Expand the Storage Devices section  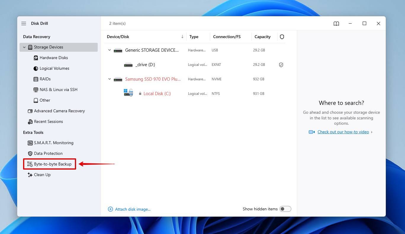(24, 47)
